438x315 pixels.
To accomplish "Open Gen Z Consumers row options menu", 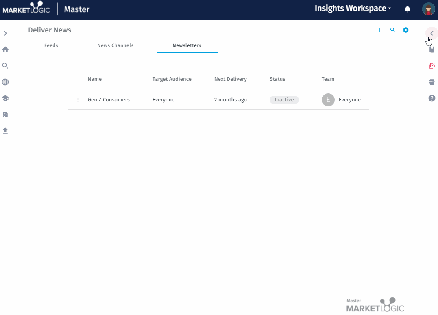I will (78, 100).
